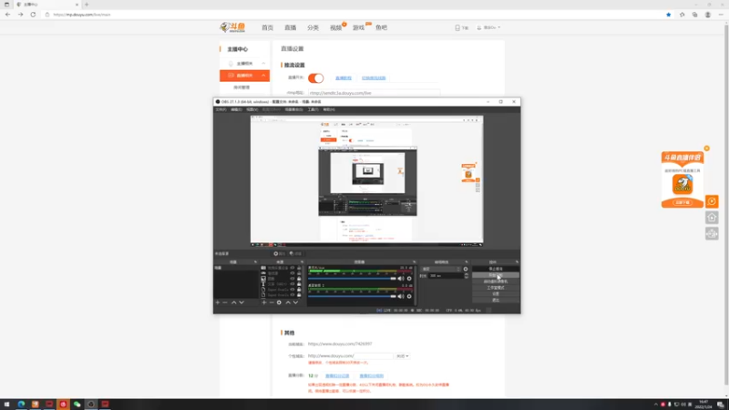Open settings gear for first mixer channel
729x410 pixels.
[x=409, y=279]
